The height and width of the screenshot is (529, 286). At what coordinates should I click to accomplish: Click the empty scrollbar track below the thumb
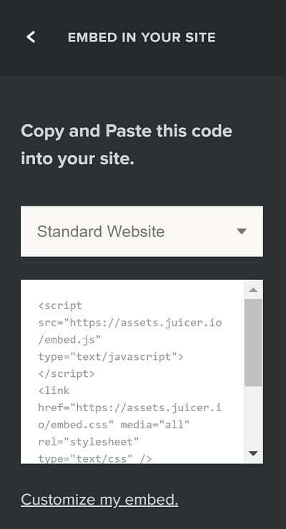point(253,415)
